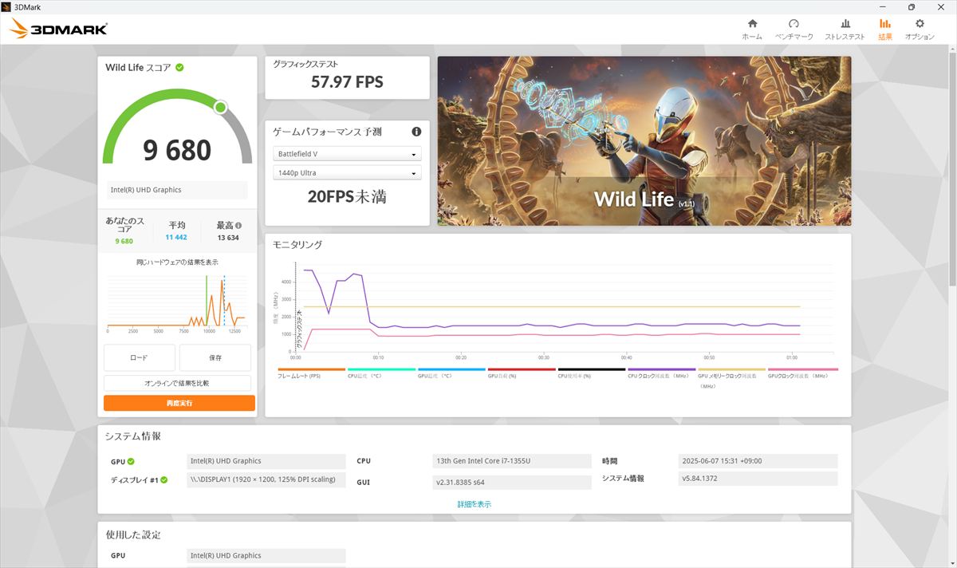
Task: Toggle GPUメモリークロック周波数 legend swatch
Action: (732, 369)
